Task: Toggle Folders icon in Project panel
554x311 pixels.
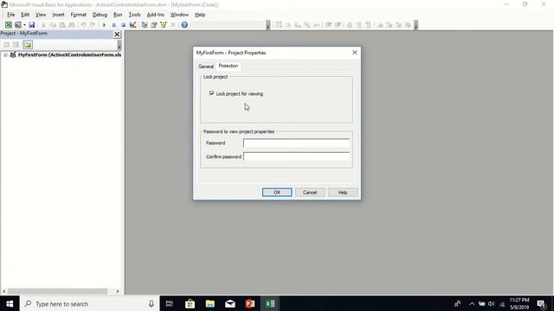Action: (28, 45)
